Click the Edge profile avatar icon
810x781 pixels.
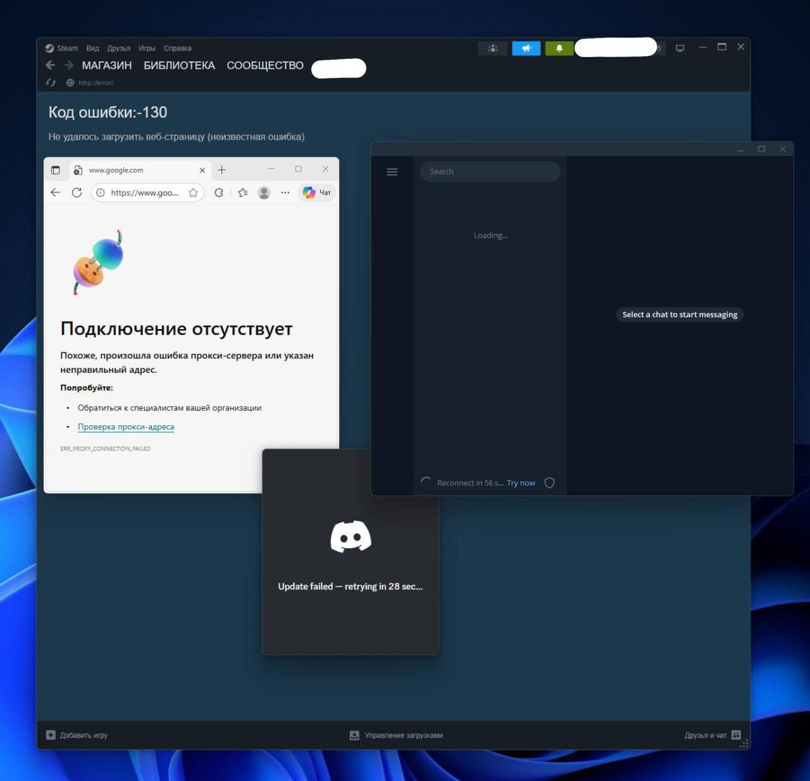[x=264, y=192]
